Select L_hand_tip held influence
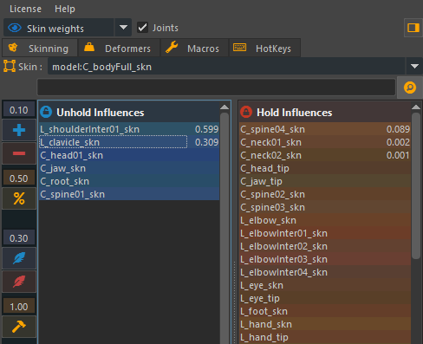Viewport: 423px width, 344px height. pos(325,337)
